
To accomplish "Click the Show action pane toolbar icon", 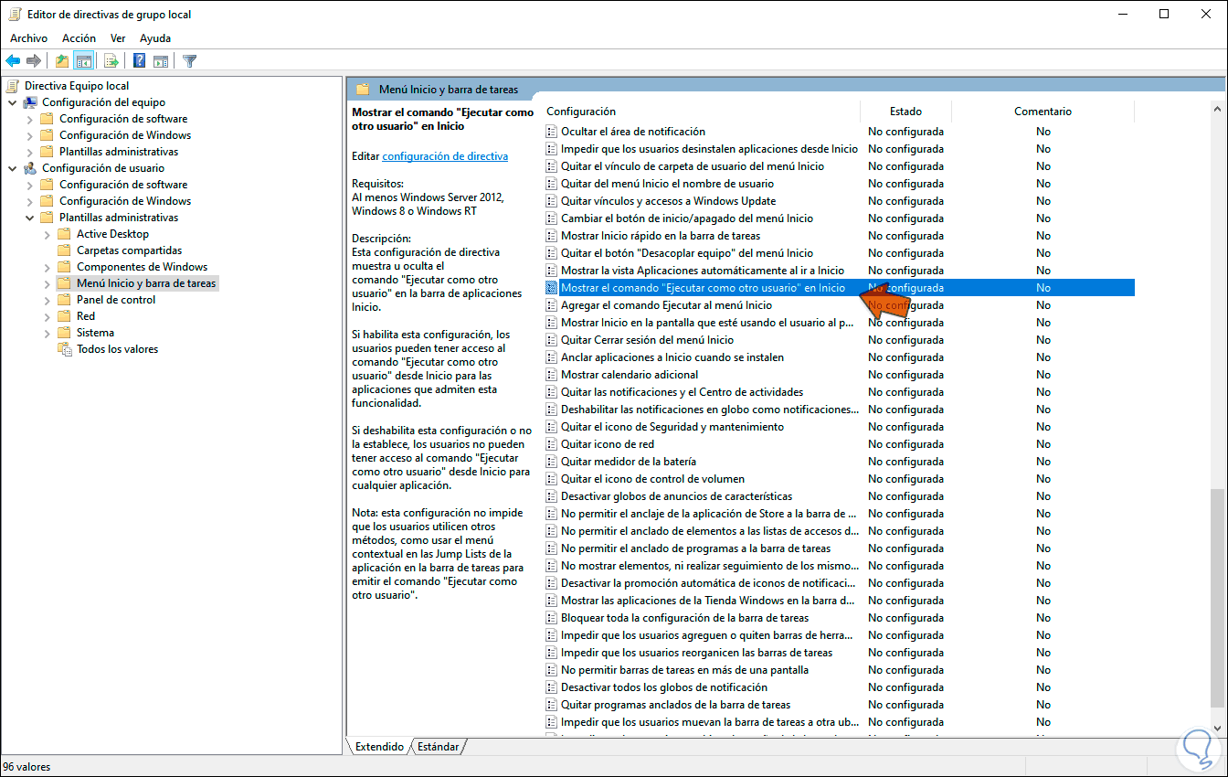I will tap(161, 60).
